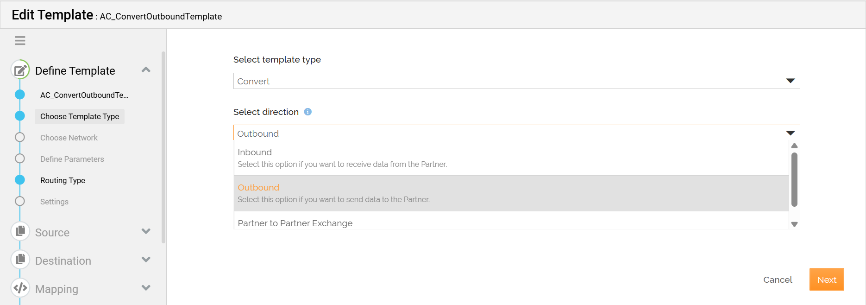
Task: Select the Choose Network step circle
Action: pyautogui.click(x=20, y=137)
